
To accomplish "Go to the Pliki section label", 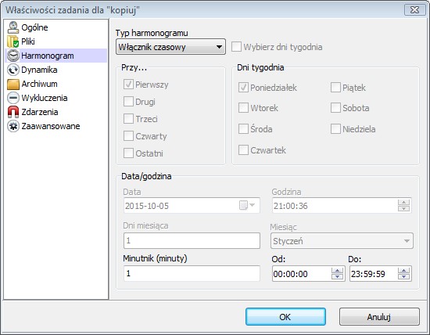I will coord(28,41).
